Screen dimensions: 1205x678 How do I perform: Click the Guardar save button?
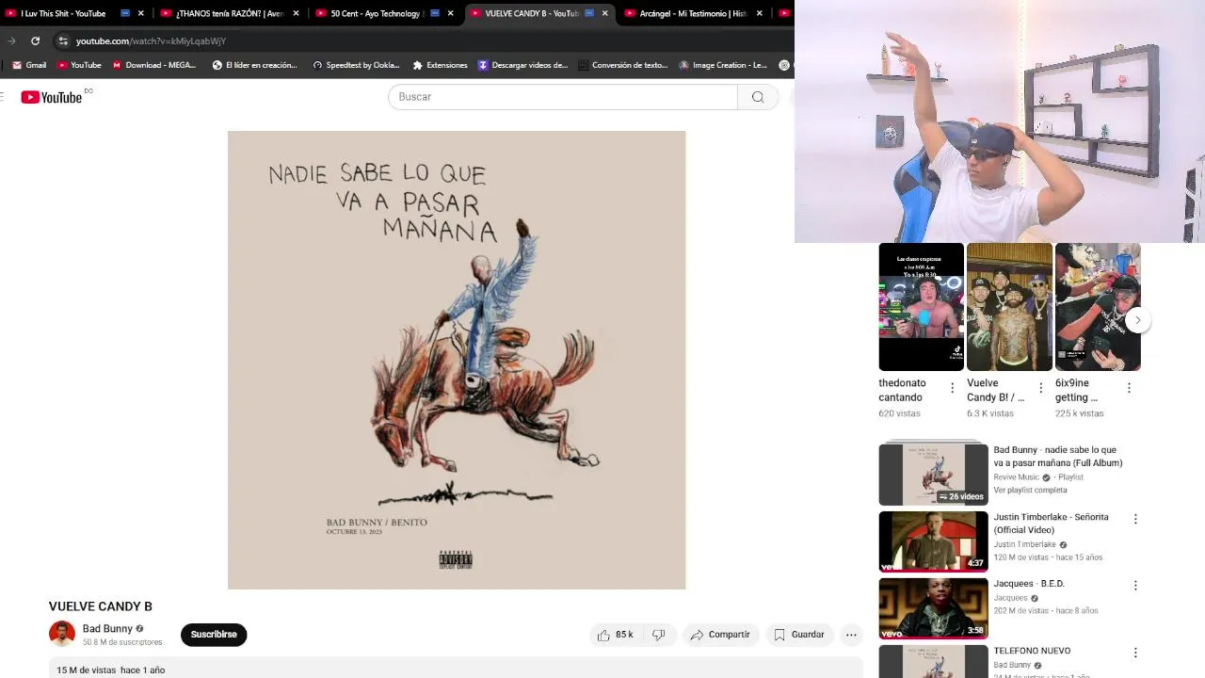tap(799, 635)
